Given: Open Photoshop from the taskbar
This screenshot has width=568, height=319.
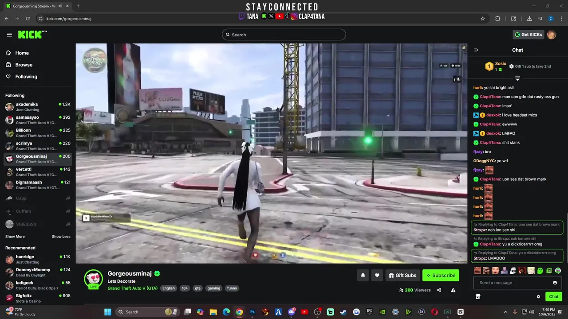Looking at the screenshot, I should (x=252, y=312).
